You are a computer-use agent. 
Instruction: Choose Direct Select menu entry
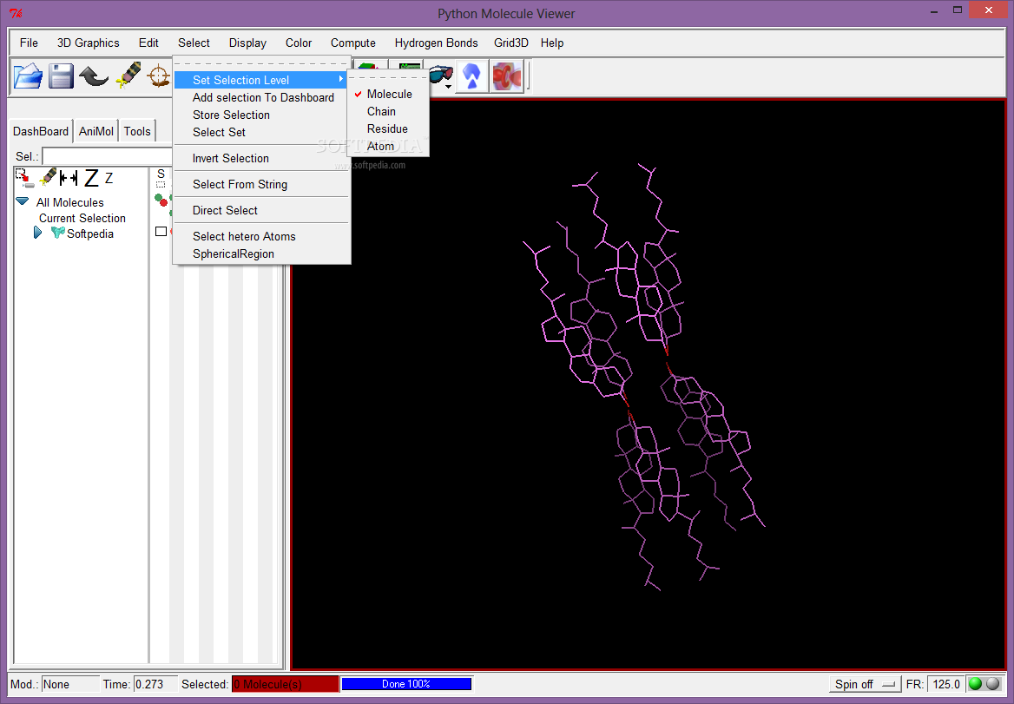pos(262,210)
